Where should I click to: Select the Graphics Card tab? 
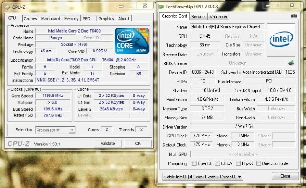(174, 16)
